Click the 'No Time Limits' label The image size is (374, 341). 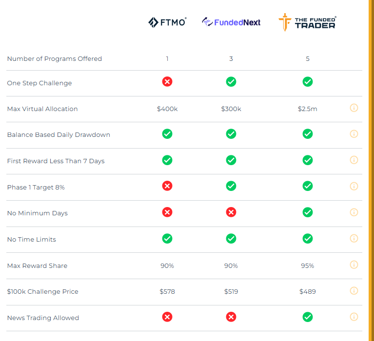coord(32,240)
